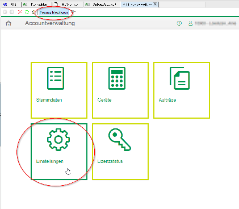Open the Aufträge documents tile
This screenshot has height=209, width=239.
(182, 90)
